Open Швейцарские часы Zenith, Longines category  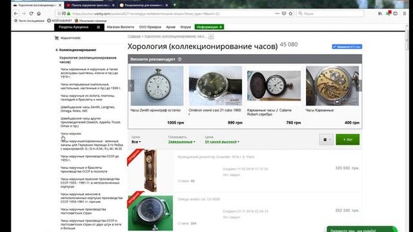click(x=88, y=109)
